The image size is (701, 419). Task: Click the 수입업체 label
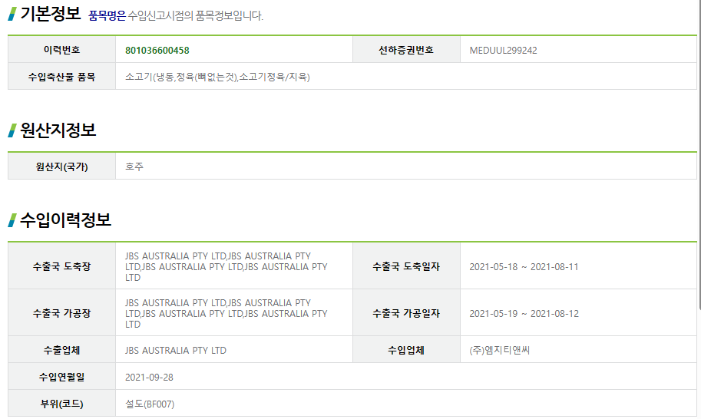(x=406, y=350)
